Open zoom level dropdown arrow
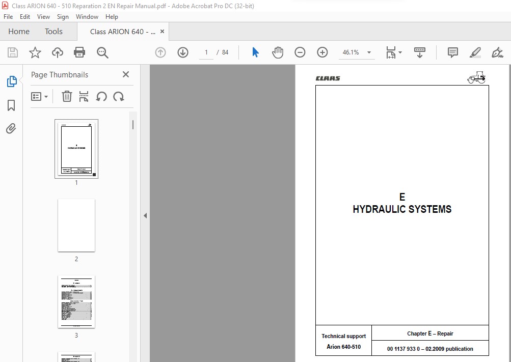 point(369,52)
